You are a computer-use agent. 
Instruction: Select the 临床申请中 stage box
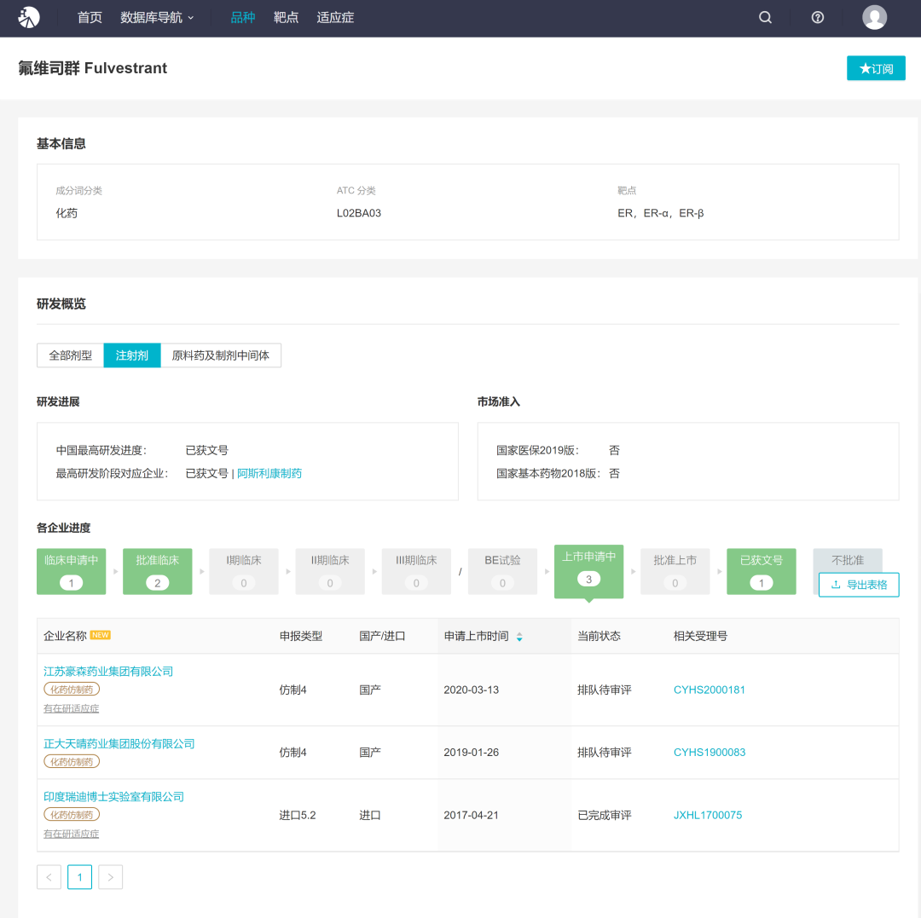pyautogui.click(x=71, y=571)
